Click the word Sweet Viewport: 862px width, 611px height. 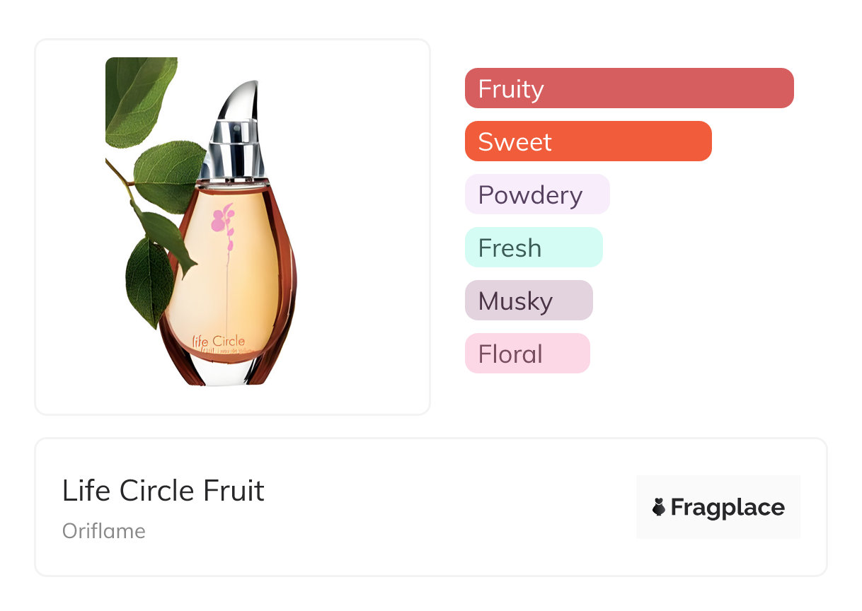pos(515,142)
